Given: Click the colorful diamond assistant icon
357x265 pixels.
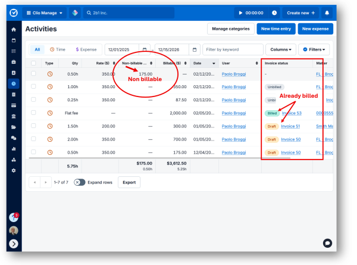Looking at the screenshot, I should click(75, 13).
